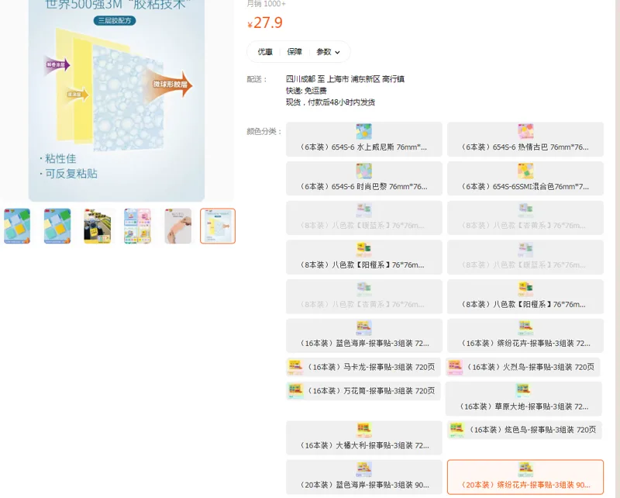Click the delivery address 四川成都 至 上海市
Viewport: 620px width, 498px height.
(x=345, y=79)
